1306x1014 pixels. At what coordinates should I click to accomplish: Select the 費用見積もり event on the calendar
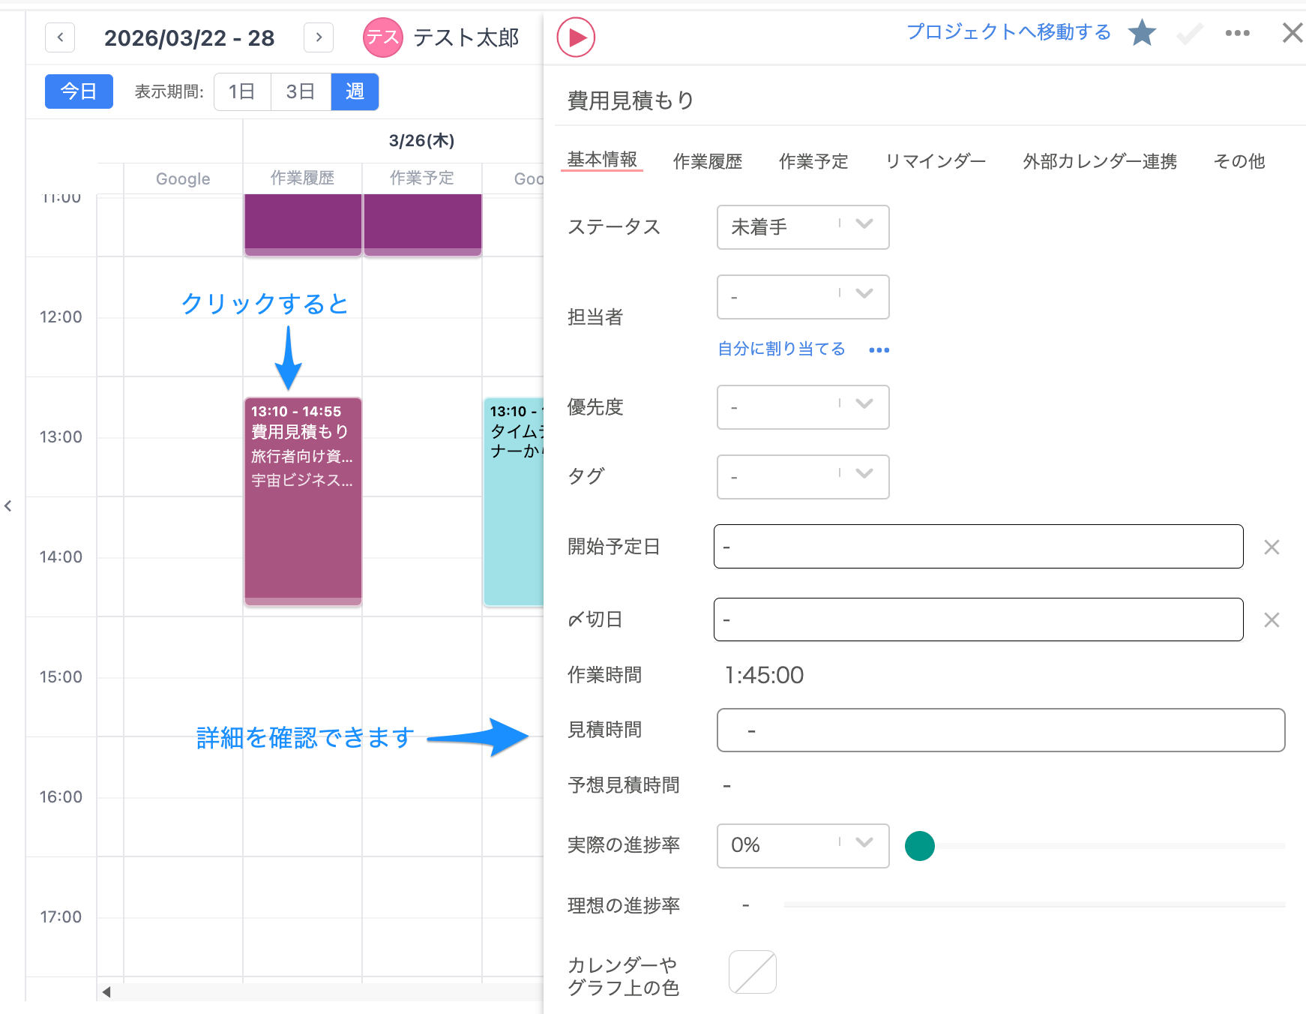(302, 502)
